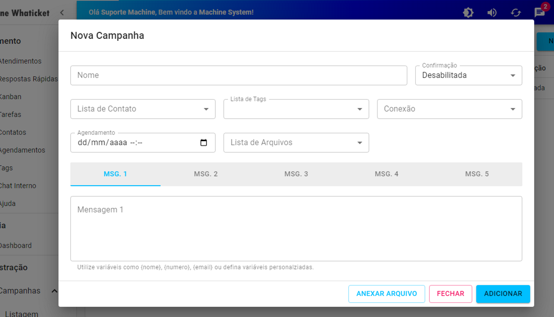Toggle dark mode brightness icon
The height and width of the screenshot is (317, 554).
tap(468, 13)
